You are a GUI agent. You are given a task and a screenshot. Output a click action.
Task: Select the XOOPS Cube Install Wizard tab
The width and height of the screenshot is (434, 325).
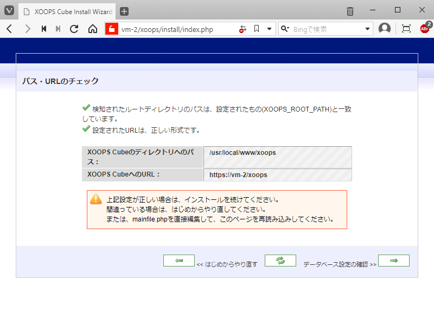pos(67,11)
